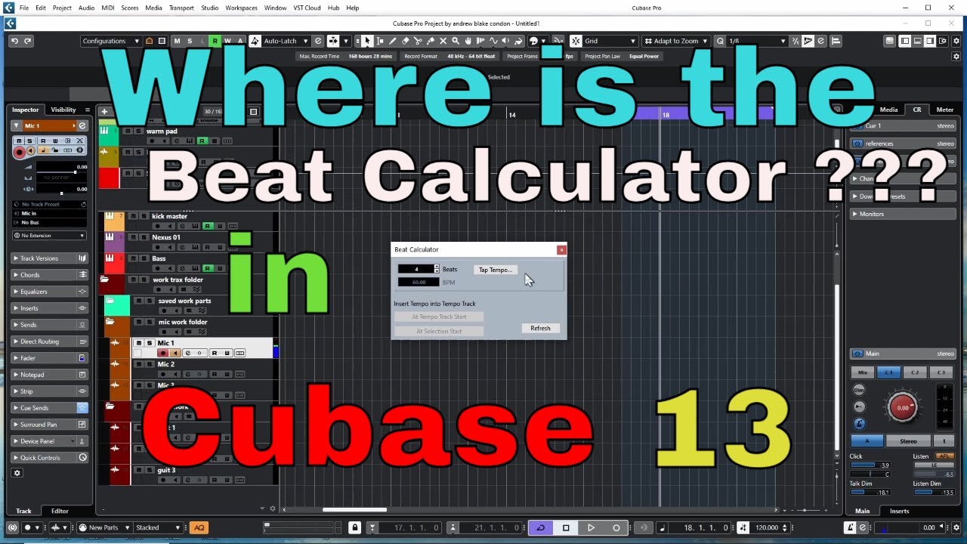Open the Transport menu
The image size is (967, 544).
(181, 8)
